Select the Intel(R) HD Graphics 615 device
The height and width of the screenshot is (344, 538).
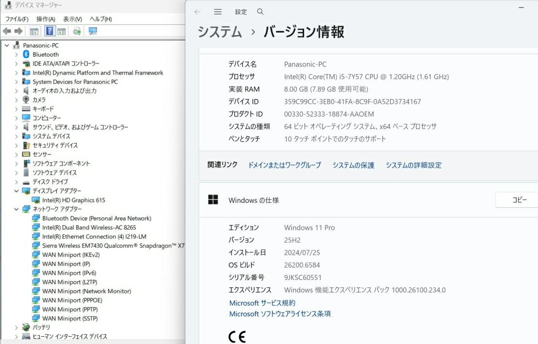[73, 200]
